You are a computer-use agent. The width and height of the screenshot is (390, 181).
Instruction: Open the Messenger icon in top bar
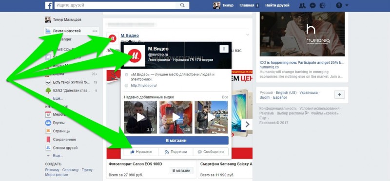pos(312,5)
